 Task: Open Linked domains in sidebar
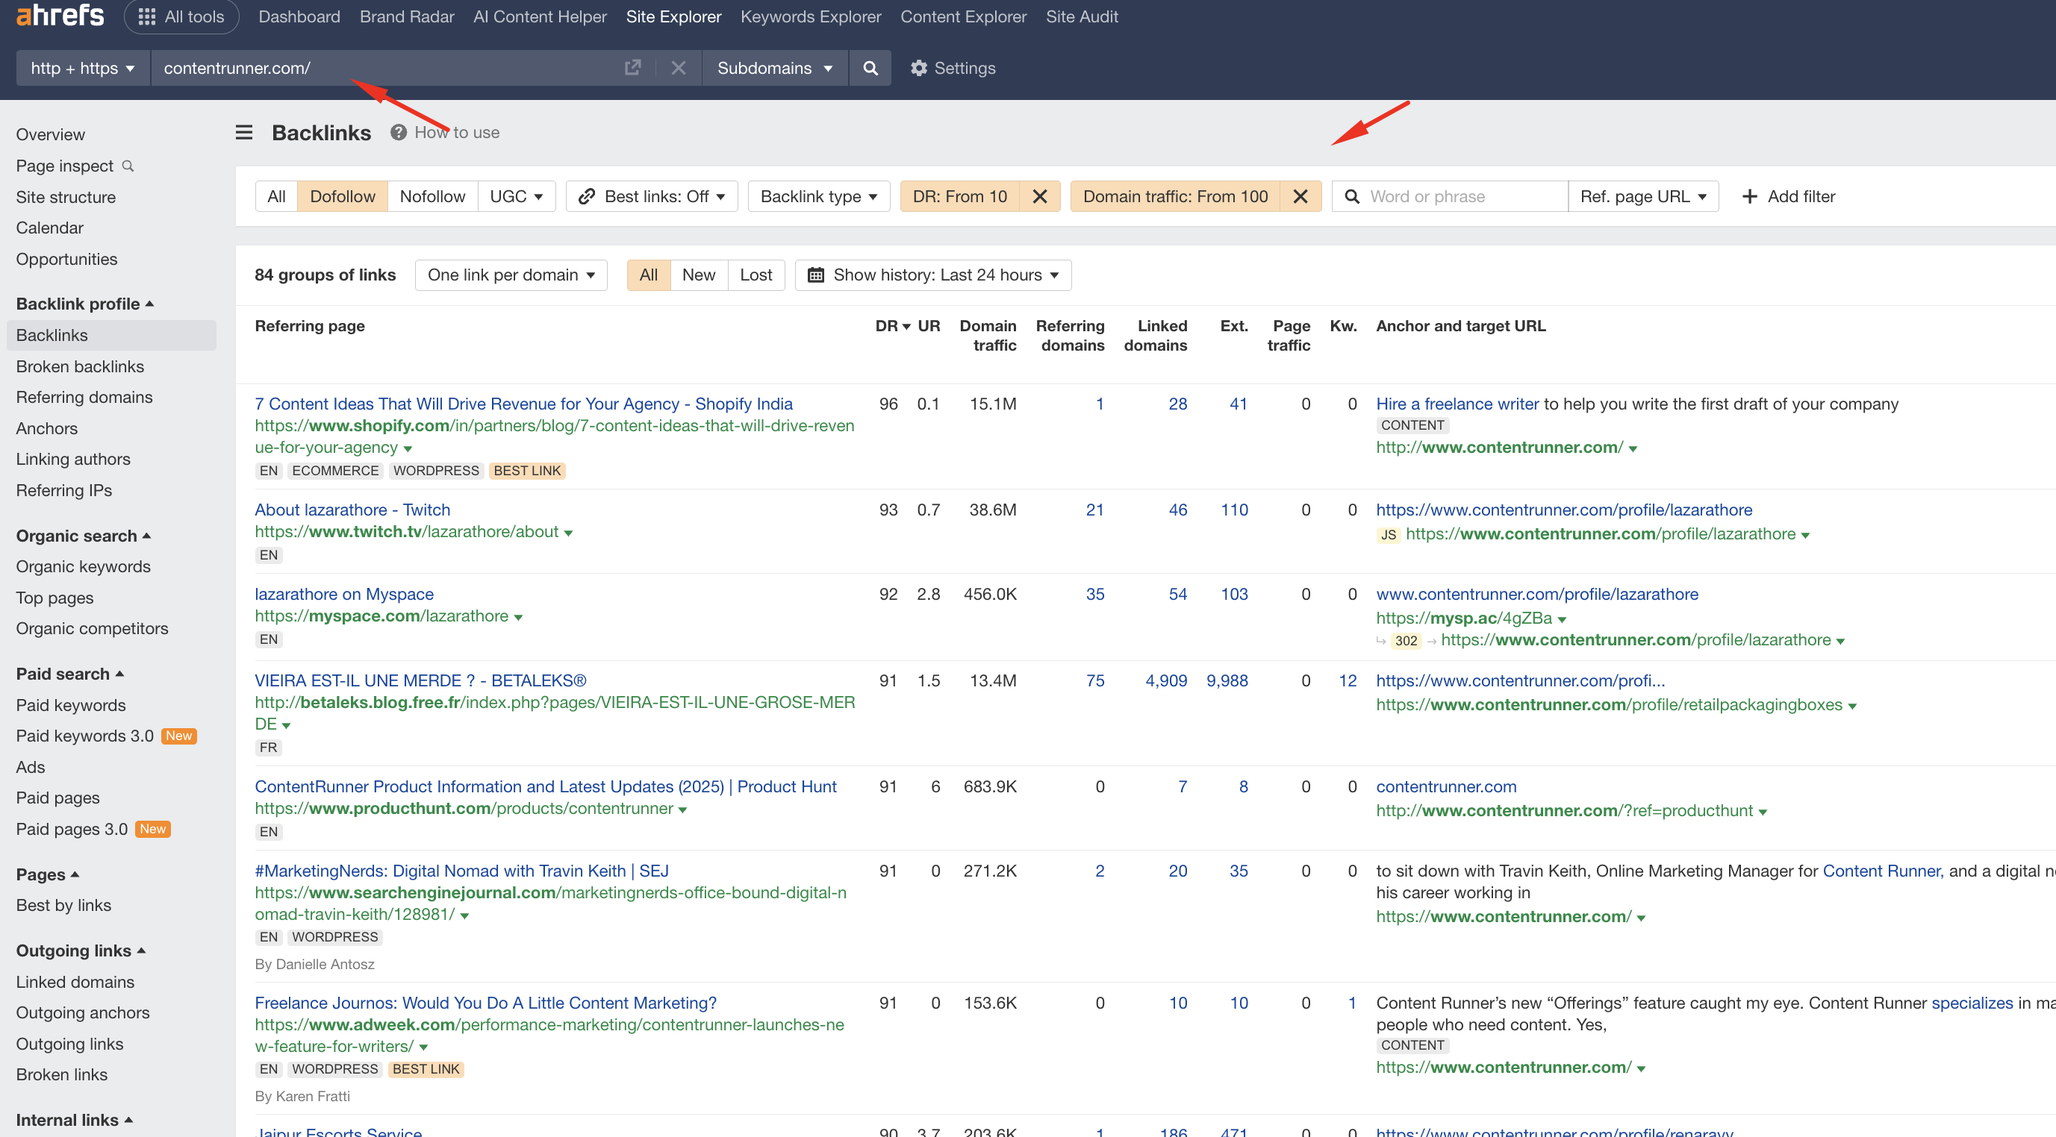pos(75,983)
